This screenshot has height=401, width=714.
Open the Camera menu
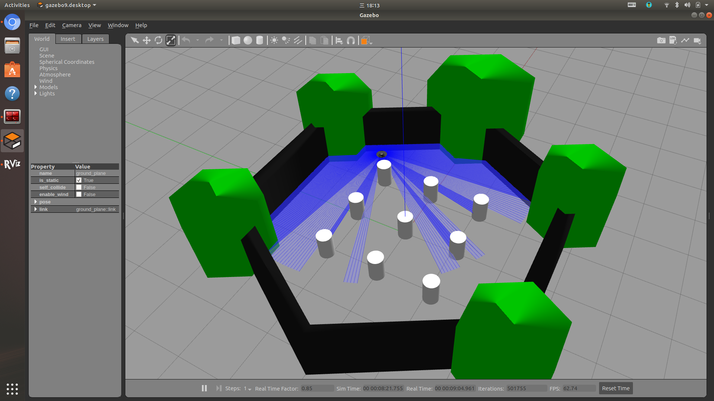click(71, 25)
